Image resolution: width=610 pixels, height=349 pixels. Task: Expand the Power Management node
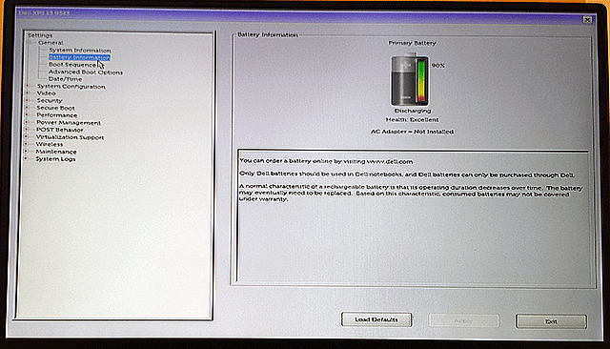pos(27,122)
